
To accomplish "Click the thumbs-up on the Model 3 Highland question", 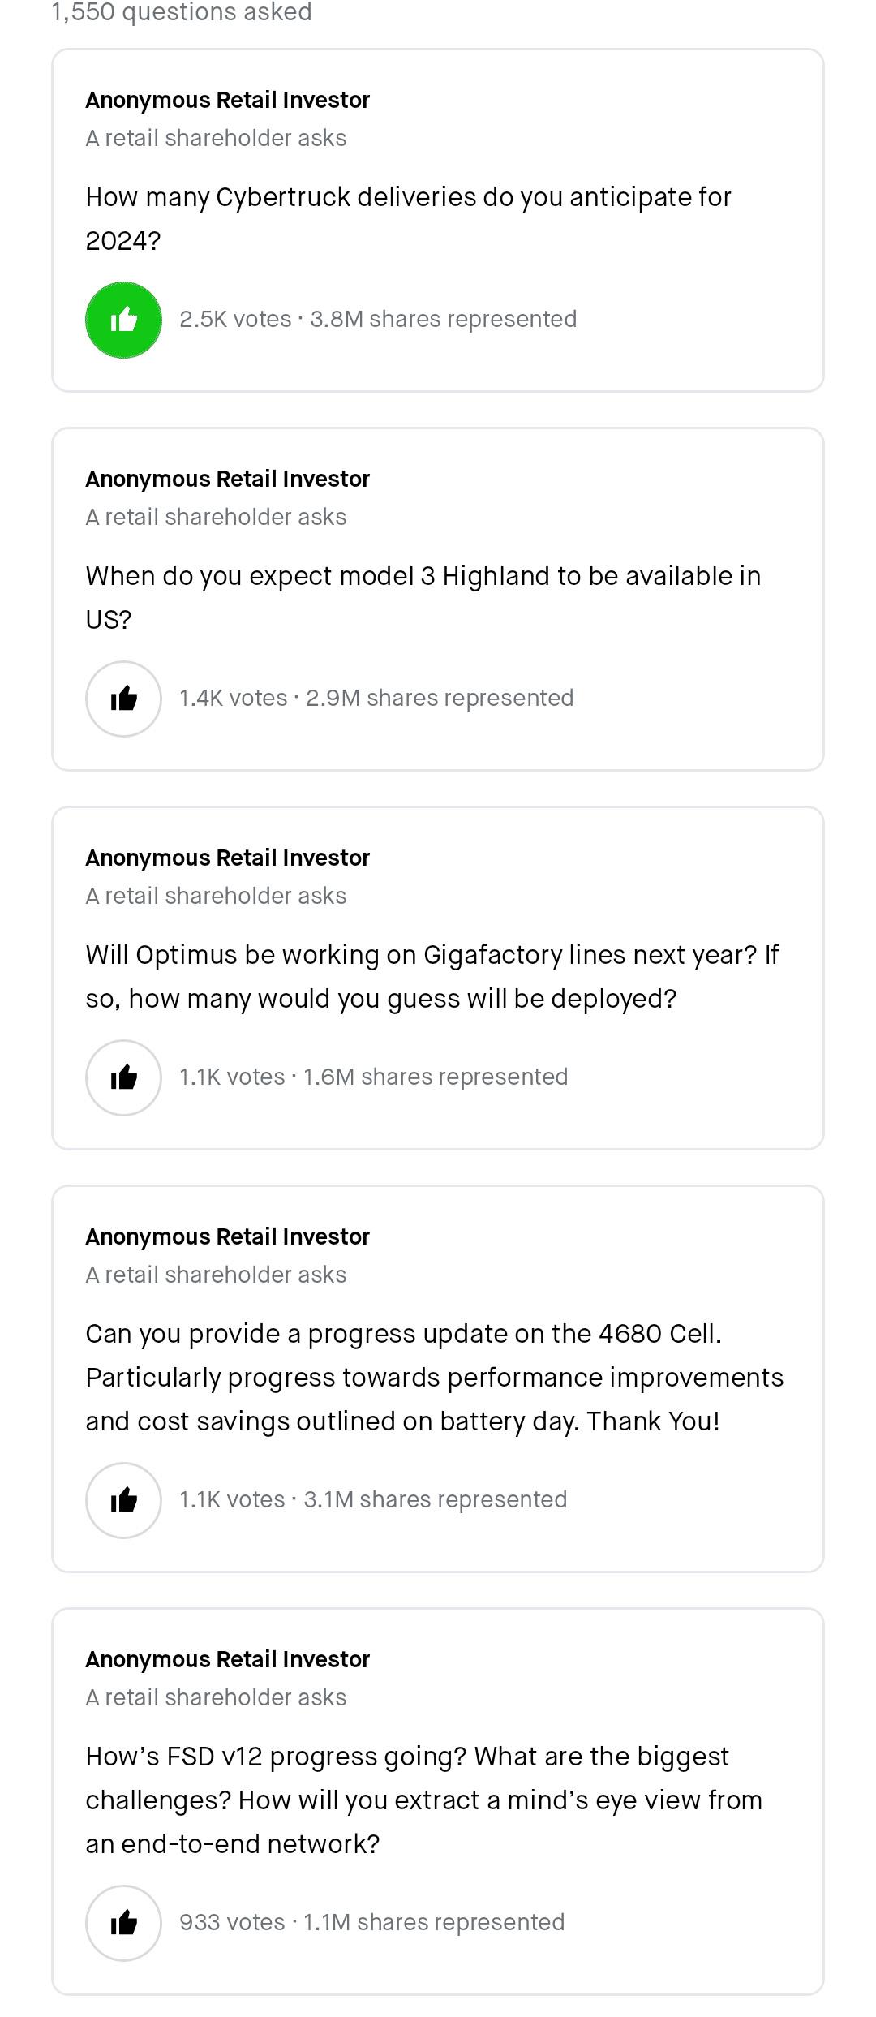I will (x=123, y=699).
